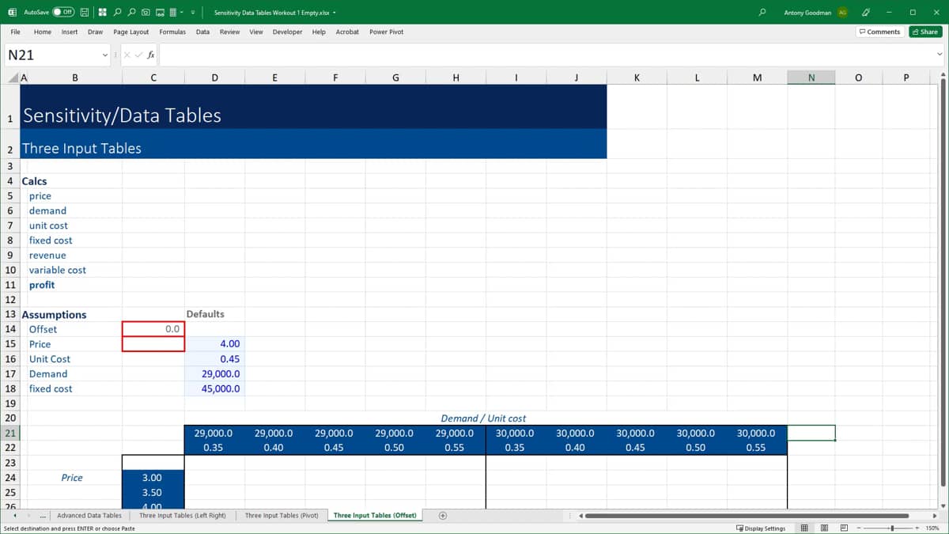Open the Customize Quick Access Toolbar dropdown
The height and width of the screenshot is (534, 949).
192,12
